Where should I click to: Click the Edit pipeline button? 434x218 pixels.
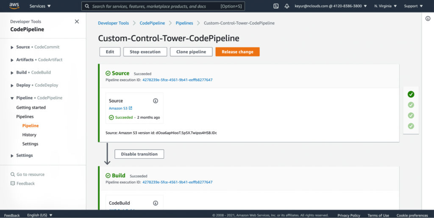[x=110, y=52]
